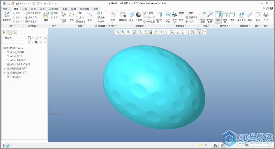Open the 视图 (View) ribbon tab
This screenshot has height=149, width=275.
[x=73, y=9]
